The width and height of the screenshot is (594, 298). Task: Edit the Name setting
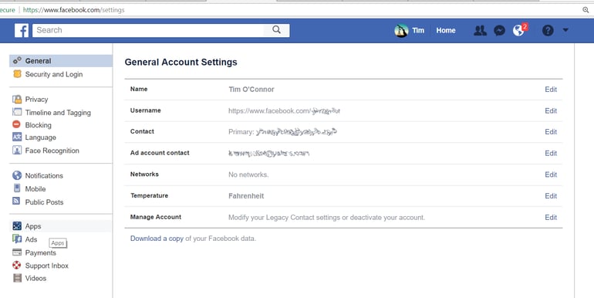point(551,90)
